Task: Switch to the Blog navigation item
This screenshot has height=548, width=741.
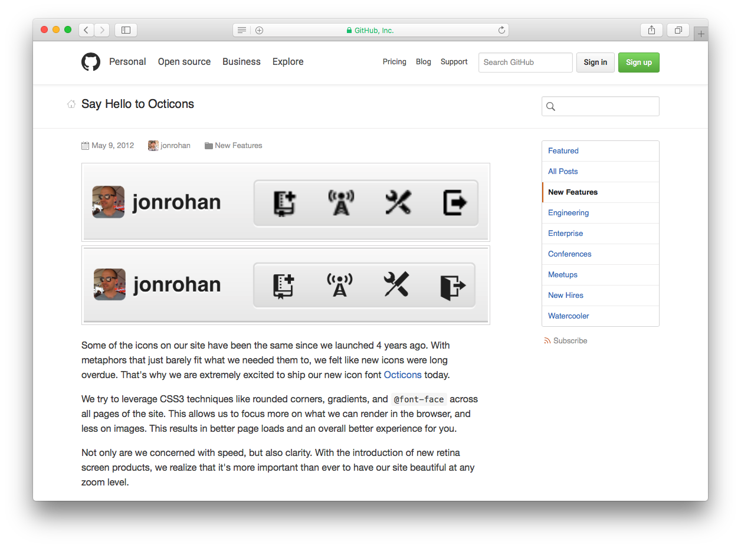Action: 423,61
